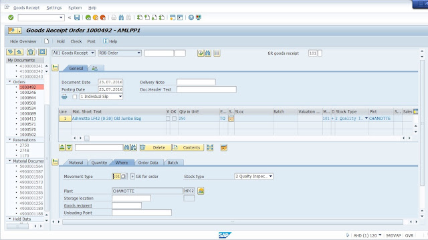The image size is (428, 240).
Task: Click the green Enter checkmark icon
Action: point(11,17)
